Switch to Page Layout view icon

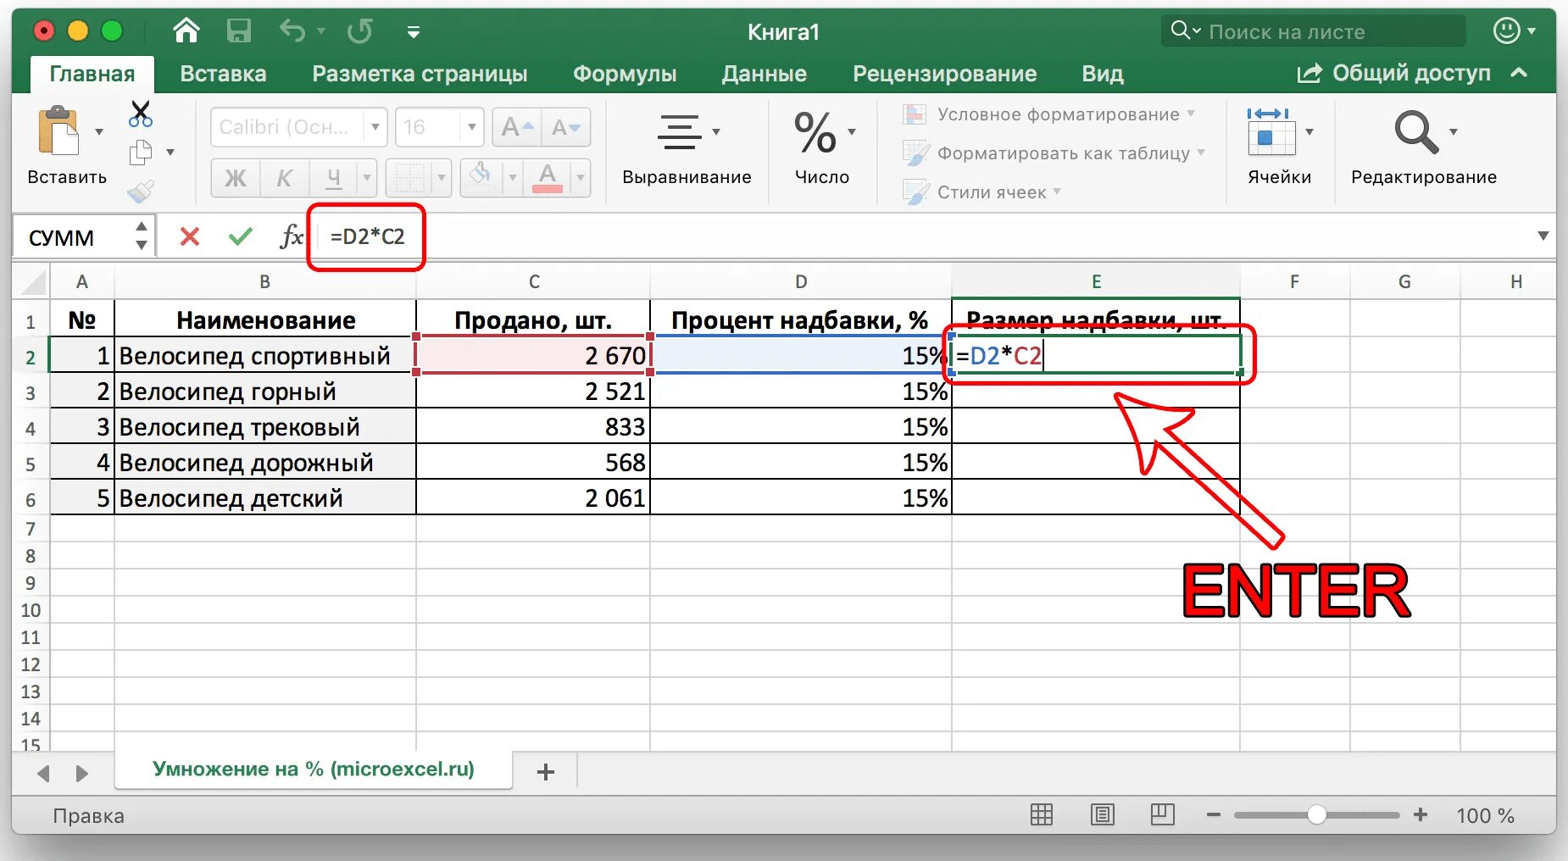(1103, 815)
